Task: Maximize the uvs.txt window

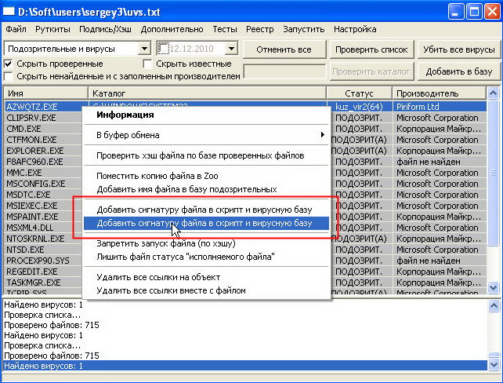Action: (x=474, y=13)
